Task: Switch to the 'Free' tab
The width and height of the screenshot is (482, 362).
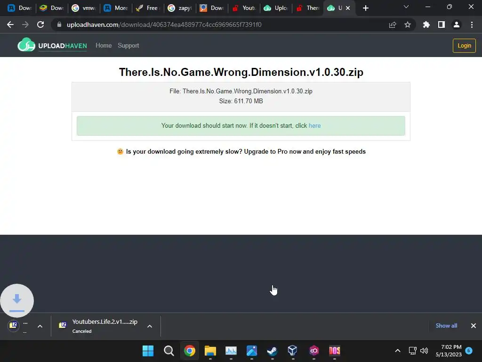Action: pos(148,8)
